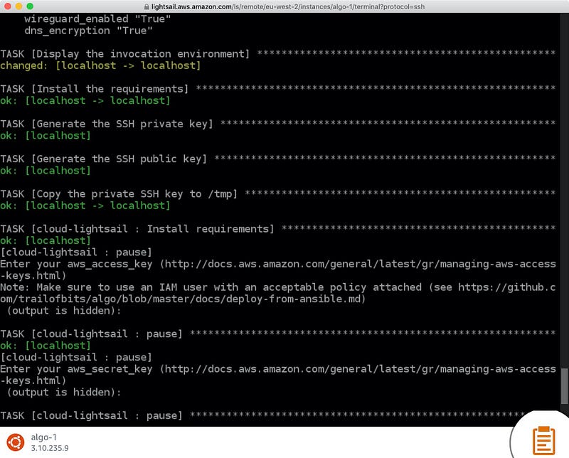569x458 pixels.
Task: Click the Ubuntu instance logo beside algo-1
Action: coord(16,442)
